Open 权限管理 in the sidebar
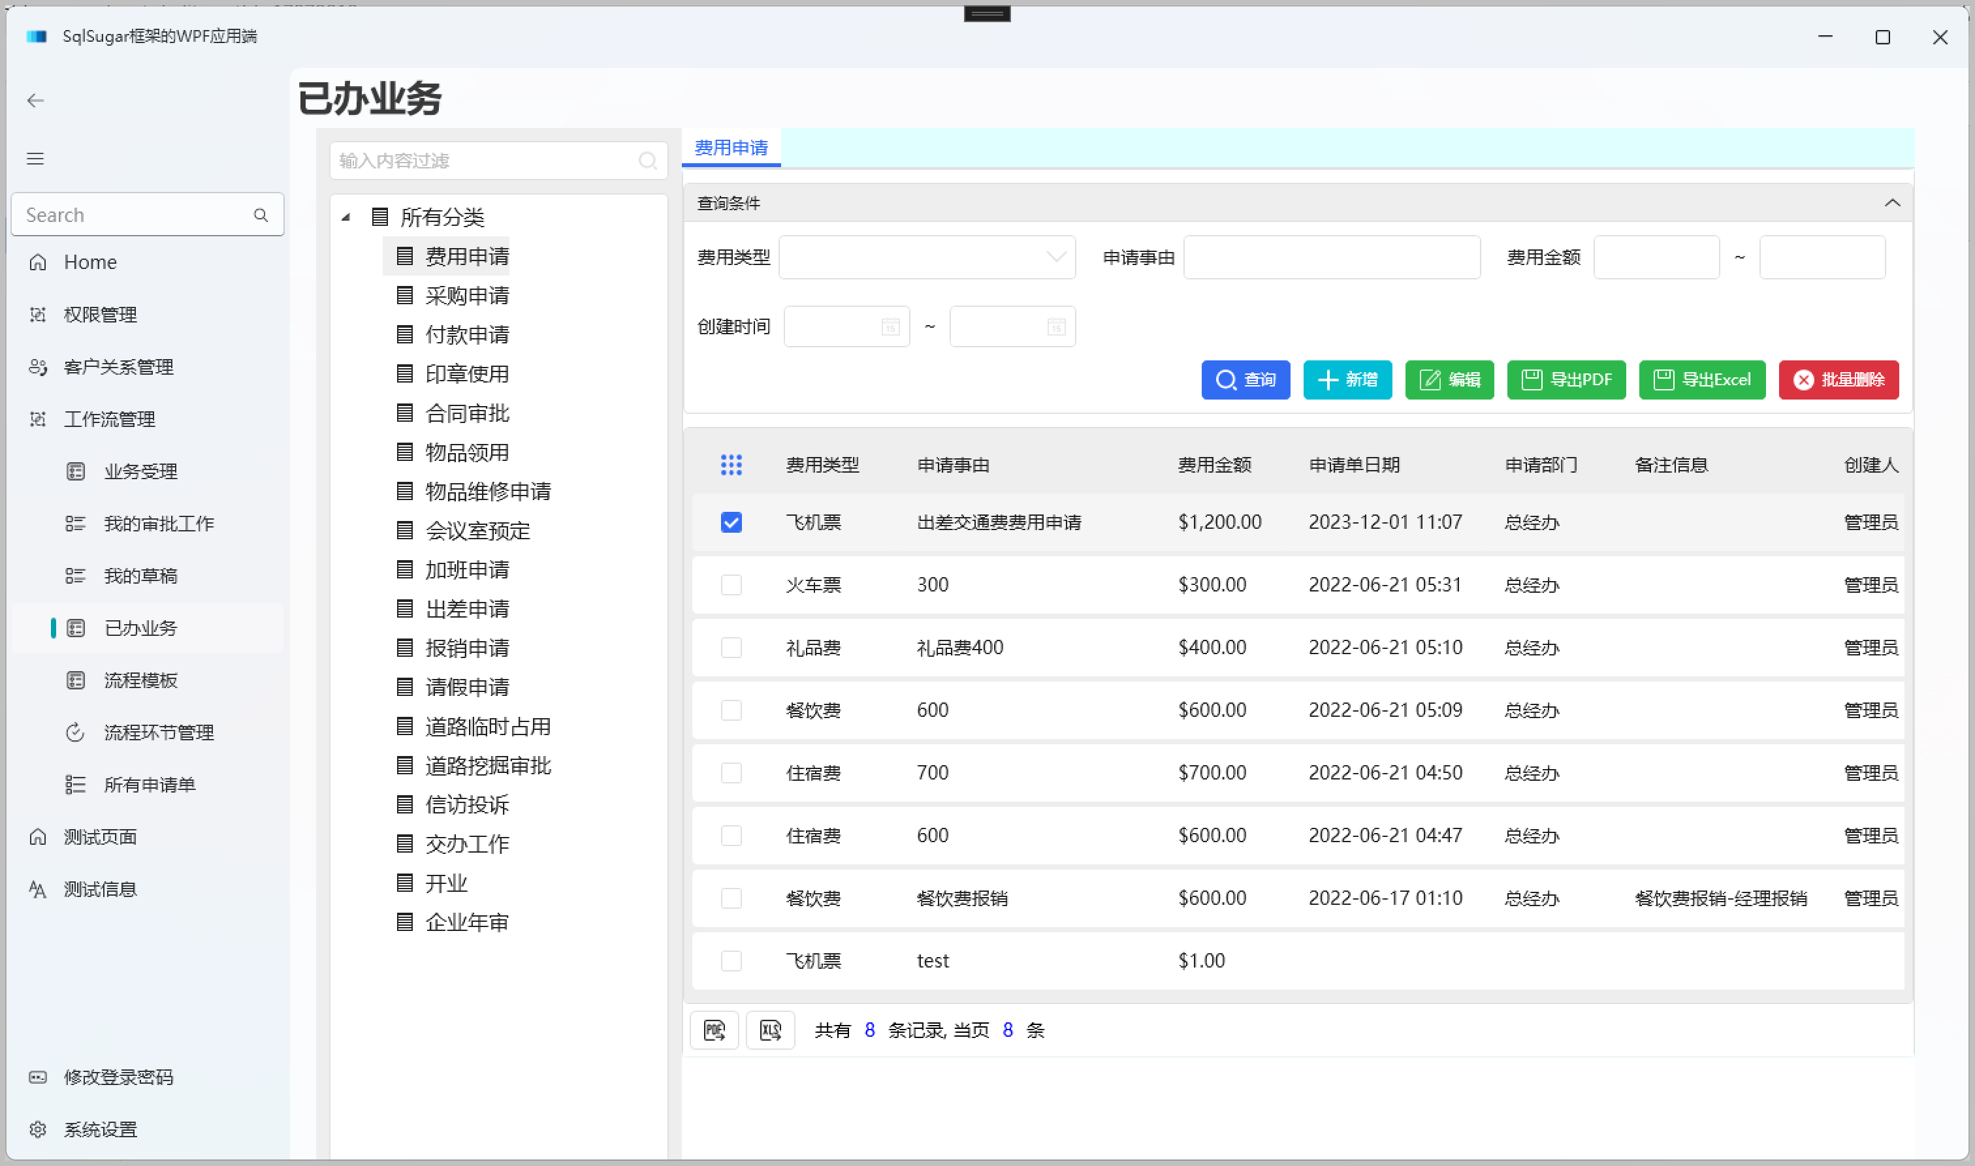 point(148,314)
